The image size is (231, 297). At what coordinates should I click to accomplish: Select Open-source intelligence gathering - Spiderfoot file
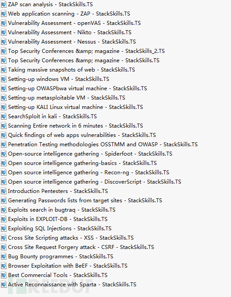[x=90, y=154]
